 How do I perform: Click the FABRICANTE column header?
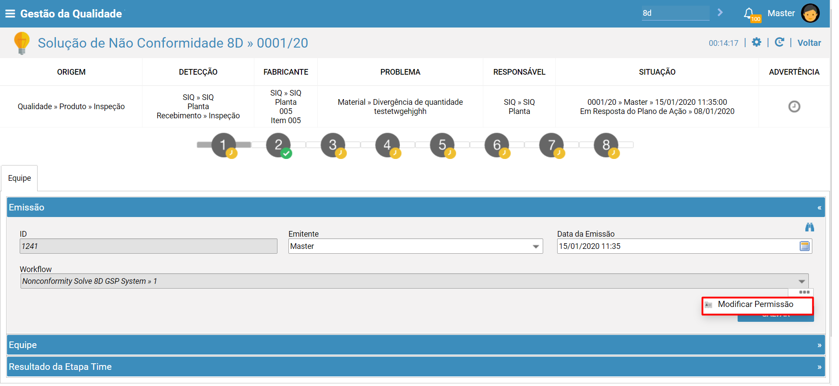coord(286,72)
